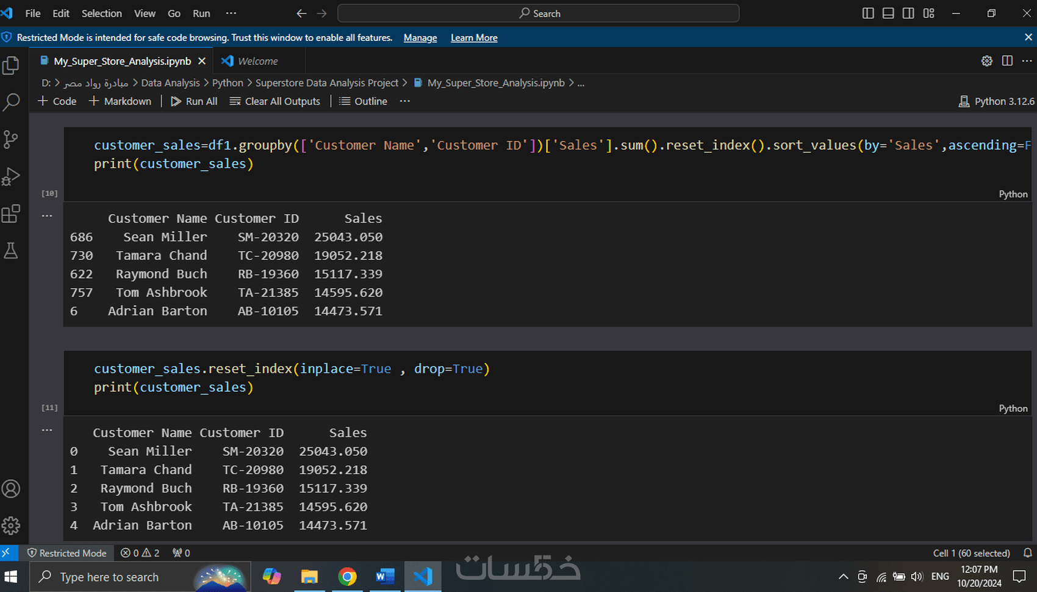Expand the breadcrumb for Superstore Data Analysis Project
This screenshot has width=1037, height=592.
327,82
